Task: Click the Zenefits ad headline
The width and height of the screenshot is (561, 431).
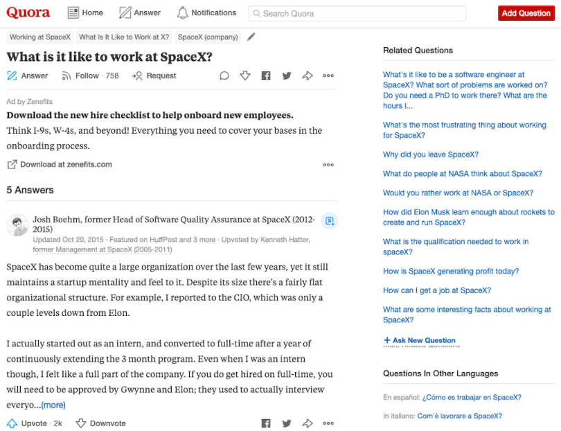Action: (x=150, y=115)
